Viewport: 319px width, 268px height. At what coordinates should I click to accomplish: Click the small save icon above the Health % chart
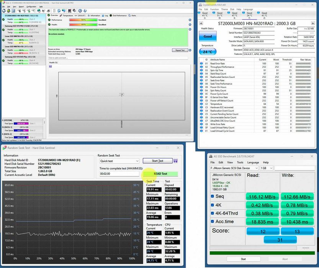click(x=51, y=66)
